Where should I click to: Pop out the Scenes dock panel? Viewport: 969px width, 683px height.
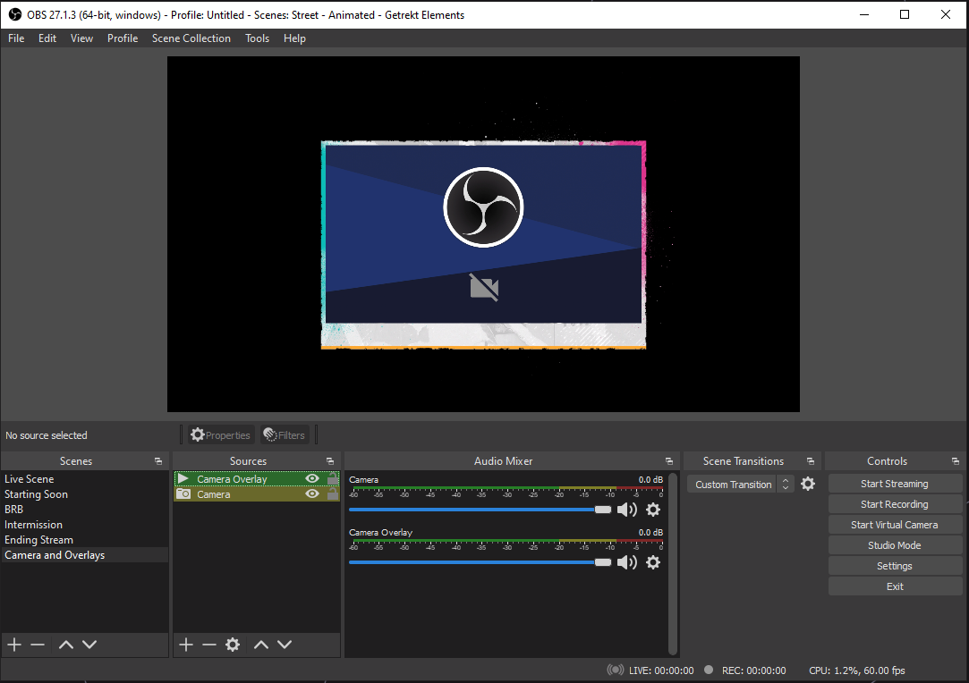point(158,461)
